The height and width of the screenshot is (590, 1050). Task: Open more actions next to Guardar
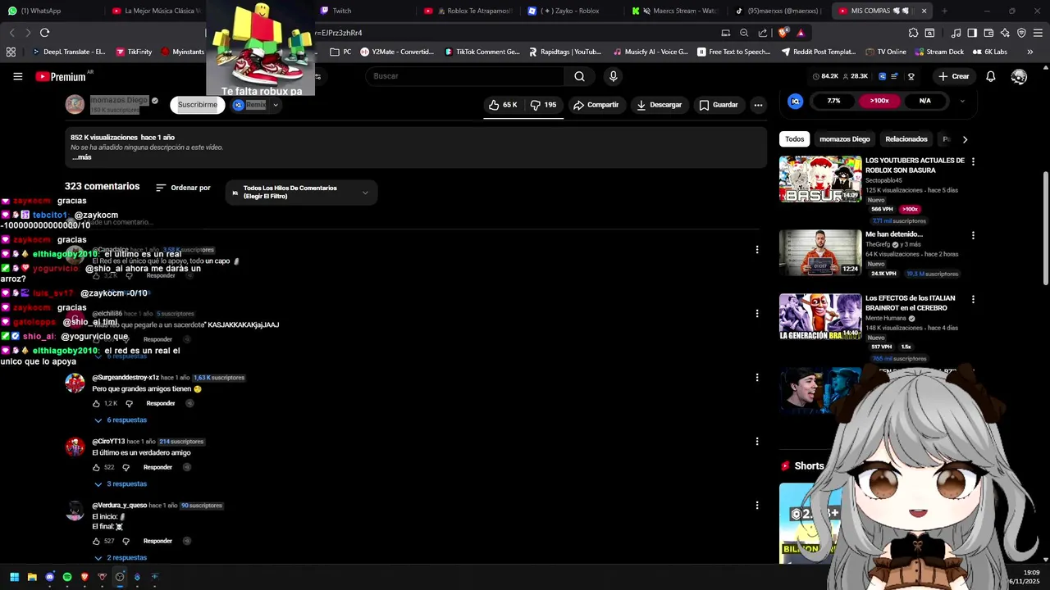point(758,105)
